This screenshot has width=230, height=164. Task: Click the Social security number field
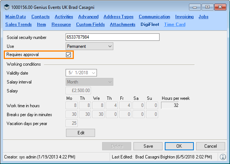point(112,37)
